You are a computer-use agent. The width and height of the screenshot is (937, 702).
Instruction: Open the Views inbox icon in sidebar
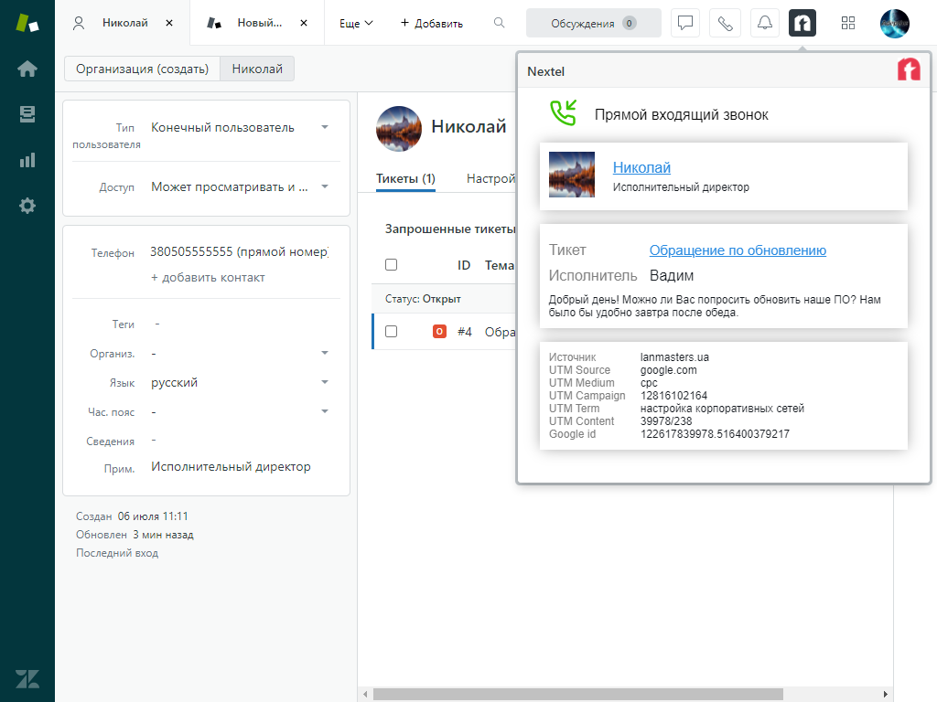coord(27,114)
